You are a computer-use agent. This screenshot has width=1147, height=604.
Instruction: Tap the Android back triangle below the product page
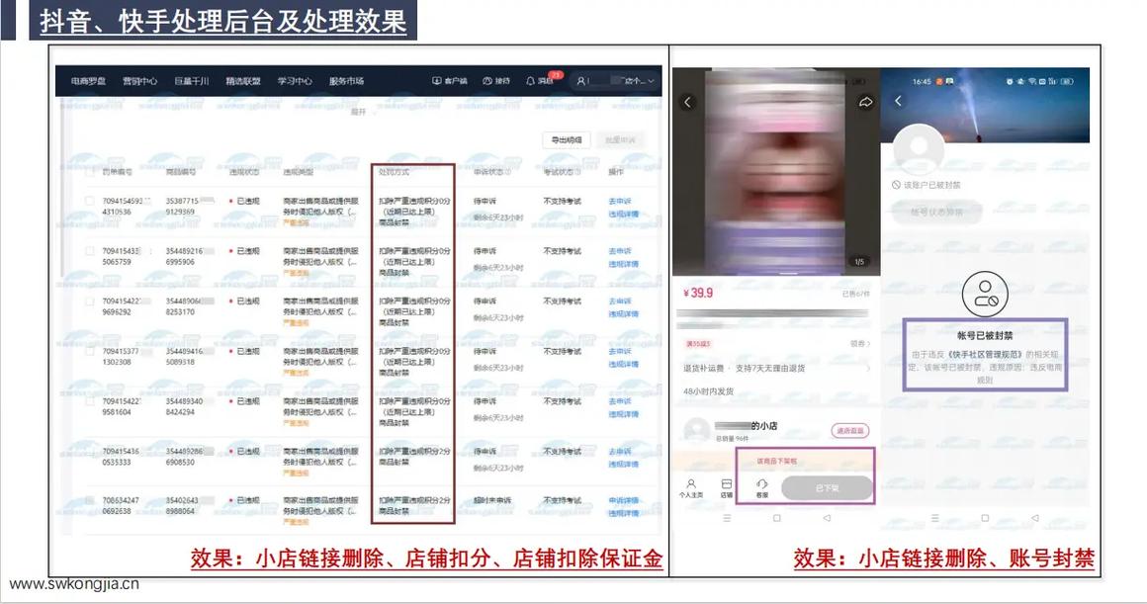(x=827, y=518)
